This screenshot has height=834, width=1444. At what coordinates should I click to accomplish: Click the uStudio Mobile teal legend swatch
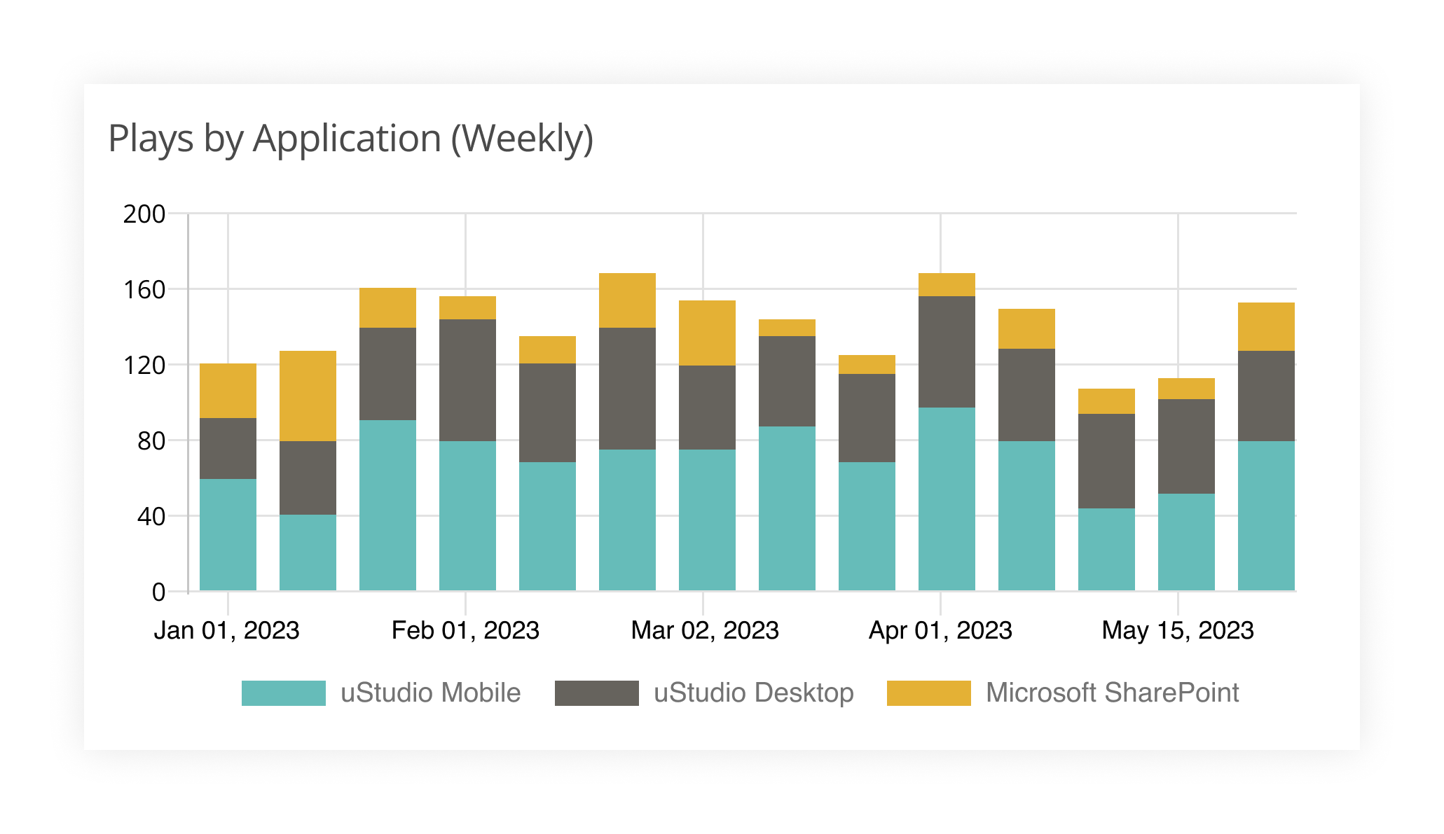pyautogui.click(x=283, y=693)
